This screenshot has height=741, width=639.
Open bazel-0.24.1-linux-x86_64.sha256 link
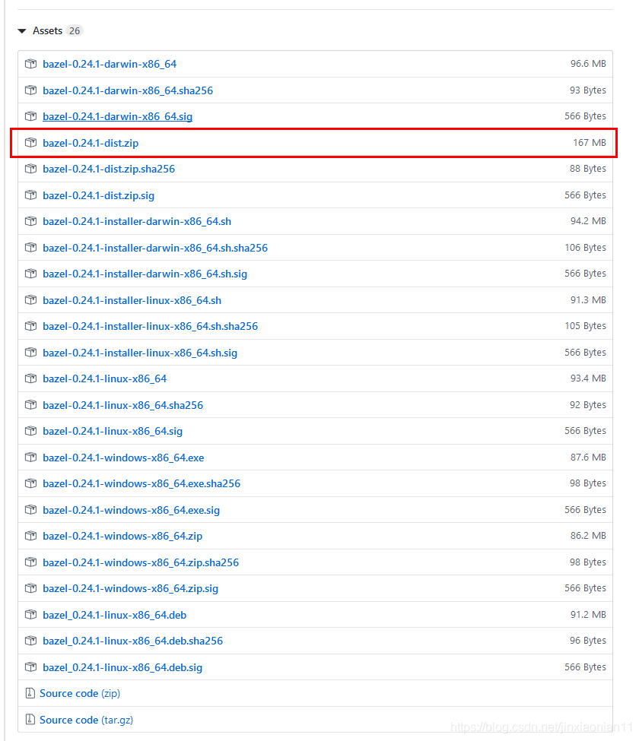pyautogui.click(x=122, y=405)
